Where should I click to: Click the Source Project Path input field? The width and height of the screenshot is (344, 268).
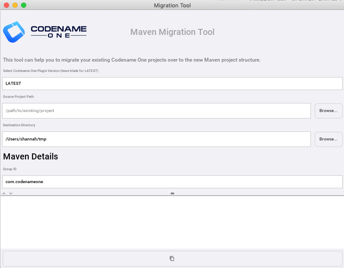(157, 111)
